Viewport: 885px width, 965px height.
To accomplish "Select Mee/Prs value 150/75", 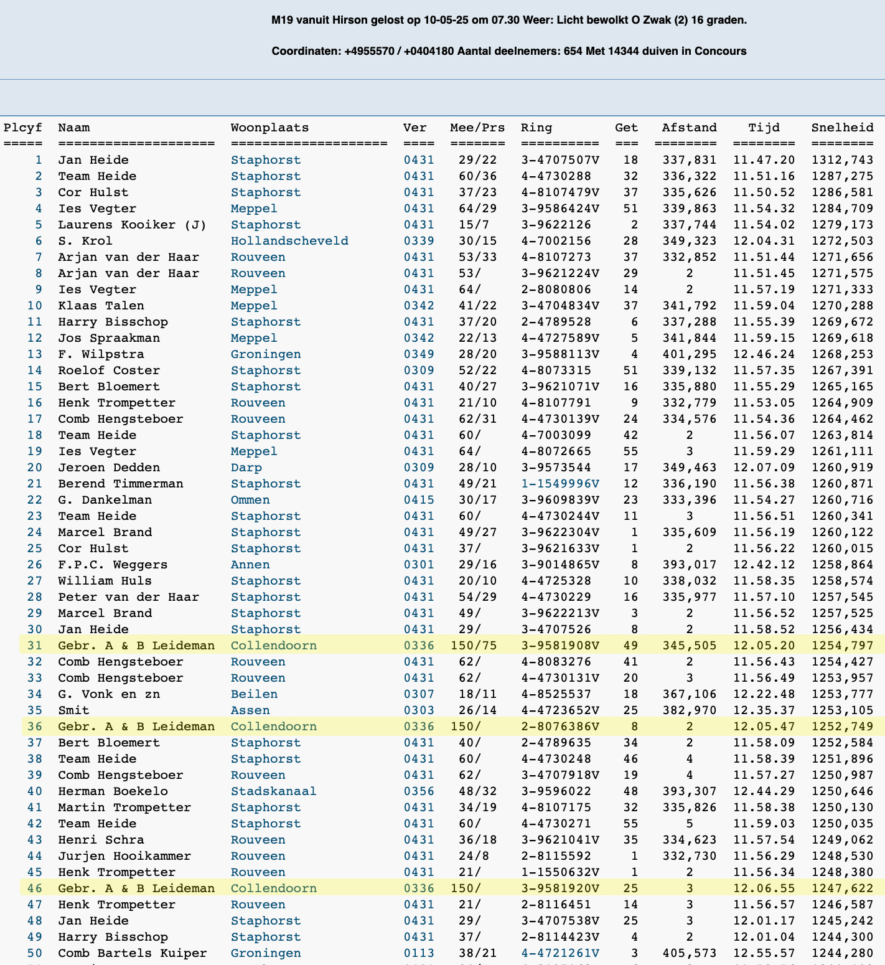I will point(474,646).
